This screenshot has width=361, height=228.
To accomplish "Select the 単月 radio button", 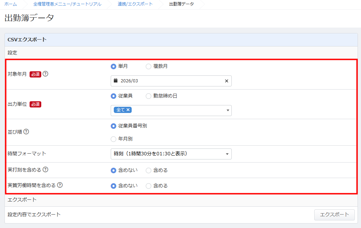I will pyautogui.click(x=113, y=66).
